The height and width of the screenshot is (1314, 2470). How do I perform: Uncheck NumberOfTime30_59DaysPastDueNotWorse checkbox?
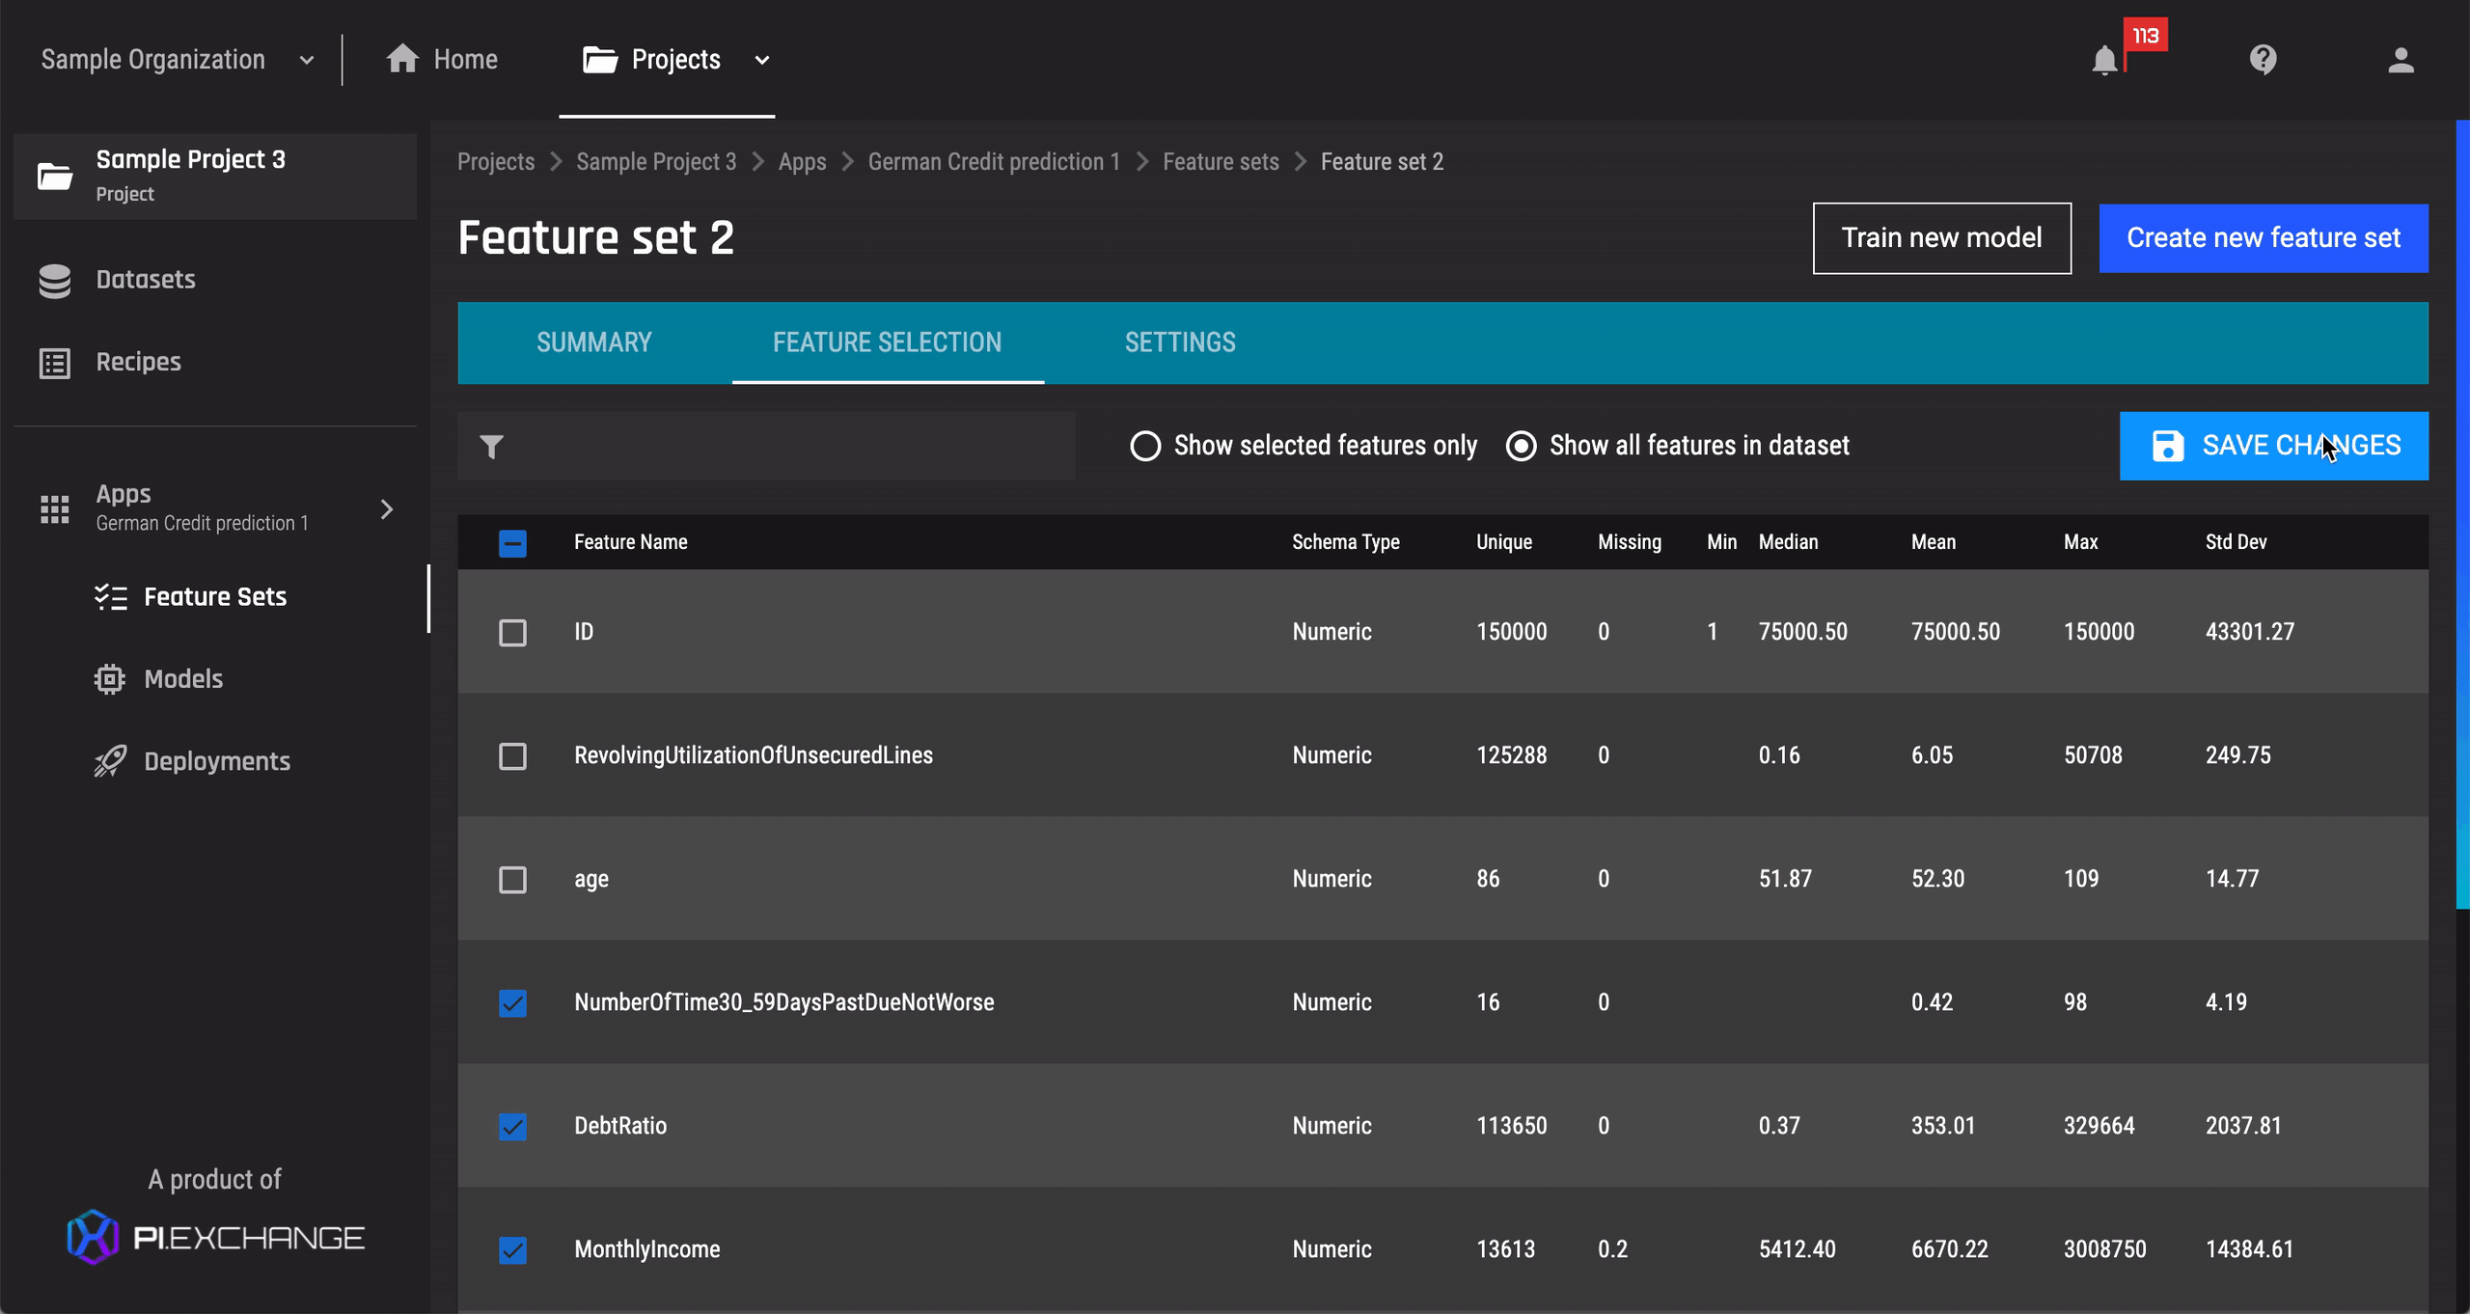tap(512, 1003)
